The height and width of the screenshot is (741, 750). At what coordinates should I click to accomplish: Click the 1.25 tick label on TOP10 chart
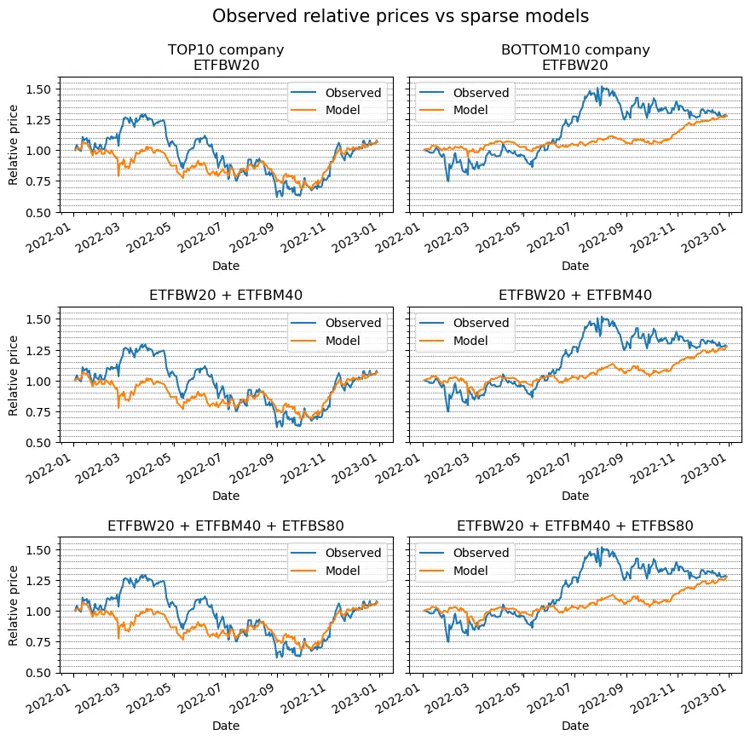click(x=39, y=120)
